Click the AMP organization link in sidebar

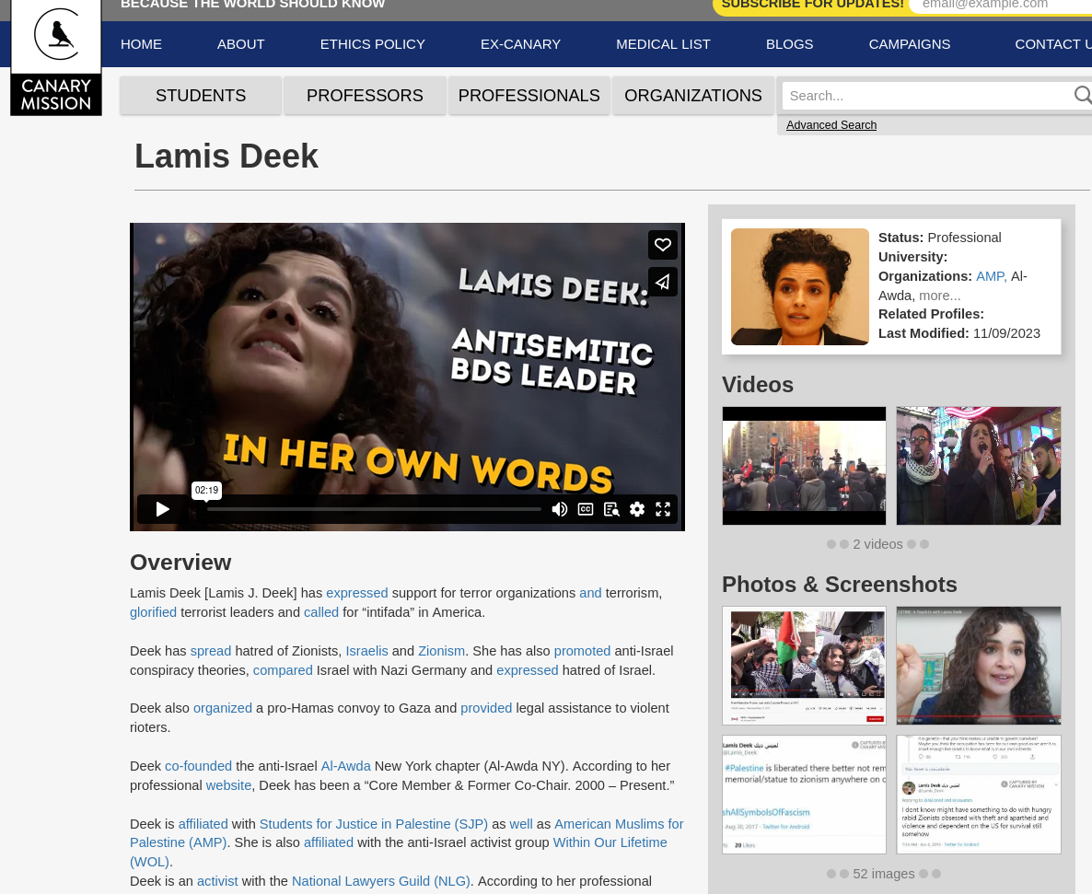(x=991, y=276)
